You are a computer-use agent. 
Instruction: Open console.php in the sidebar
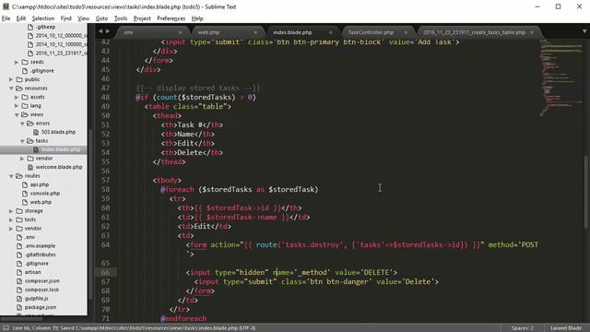tap(45, 193)
